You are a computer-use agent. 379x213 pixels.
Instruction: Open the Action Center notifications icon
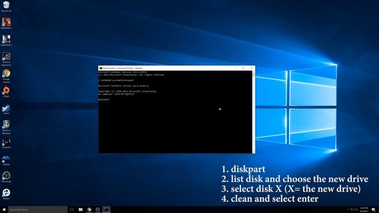(x=374, y=209)
